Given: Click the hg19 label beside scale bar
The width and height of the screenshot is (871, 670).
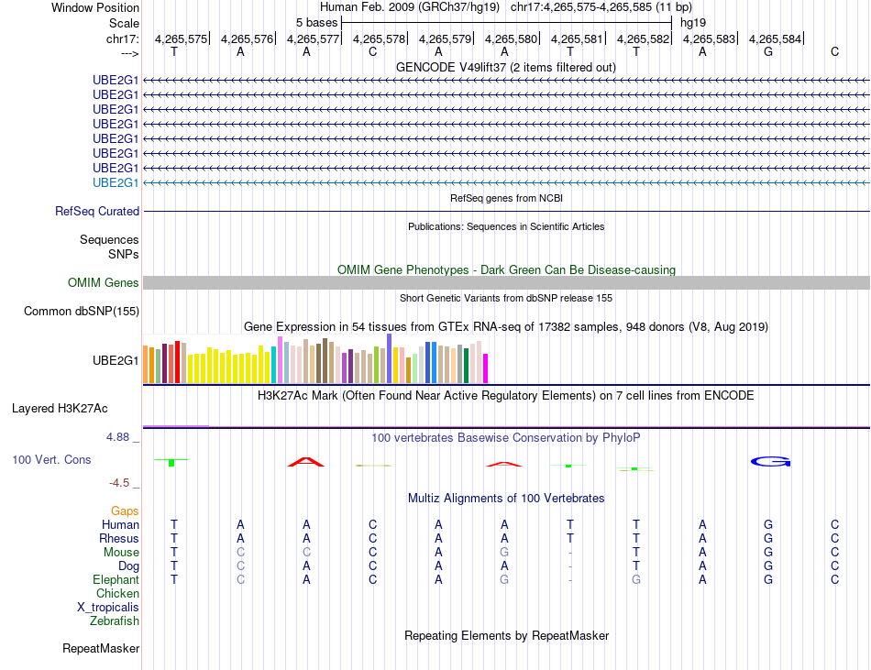Looking at the screenshot, I should pos(693,23).
